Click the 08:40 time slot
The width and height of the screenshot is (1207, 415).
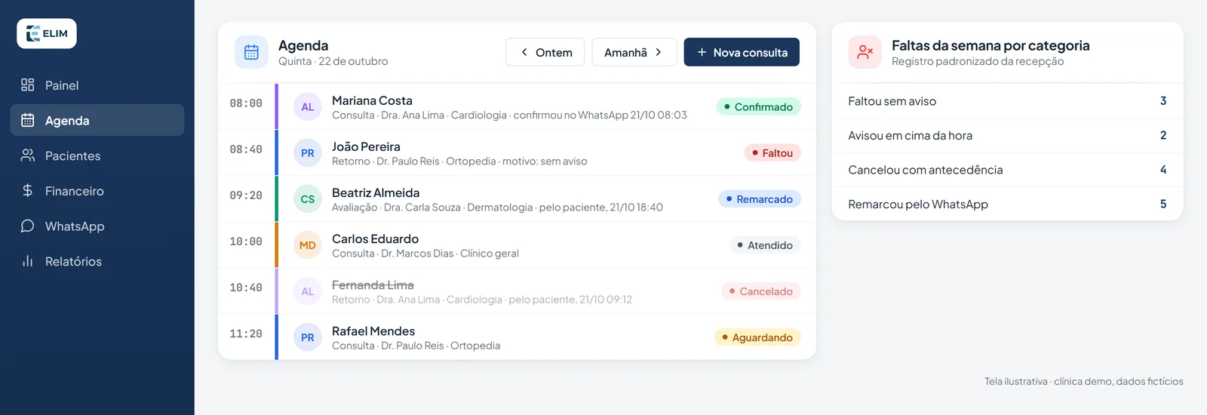[x=246, y=149]
